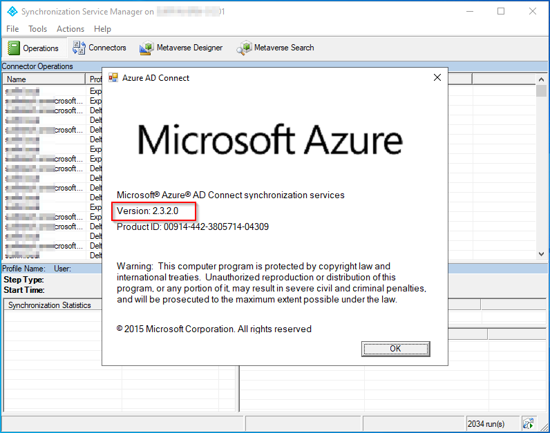Open the Connectors view icon
Screen dimensions: 550x433
[x=79, y=48]
